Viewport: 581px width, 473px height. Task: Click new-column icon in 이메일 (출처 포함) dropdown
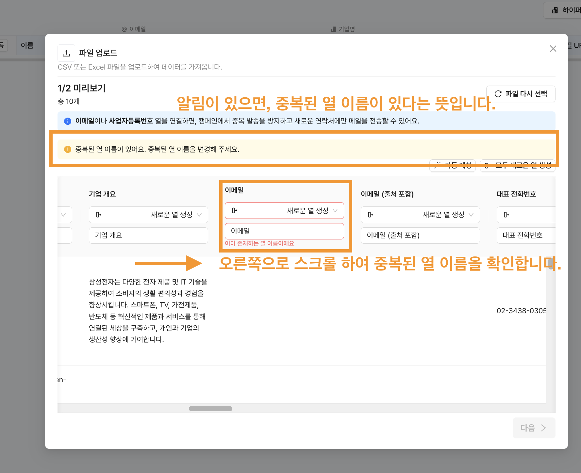370,215
